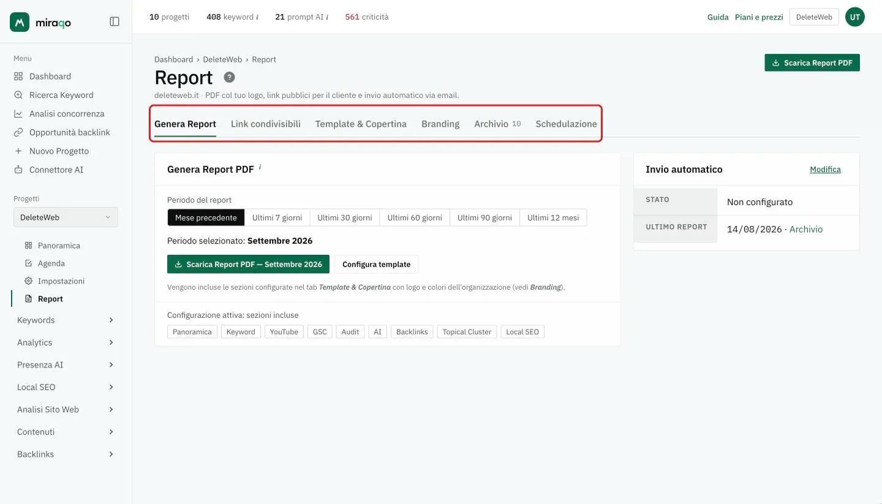This screenshot has height=504, width=882.
Task: Click the Analisi concorrenza chart icon
Action: pos(18,114)
